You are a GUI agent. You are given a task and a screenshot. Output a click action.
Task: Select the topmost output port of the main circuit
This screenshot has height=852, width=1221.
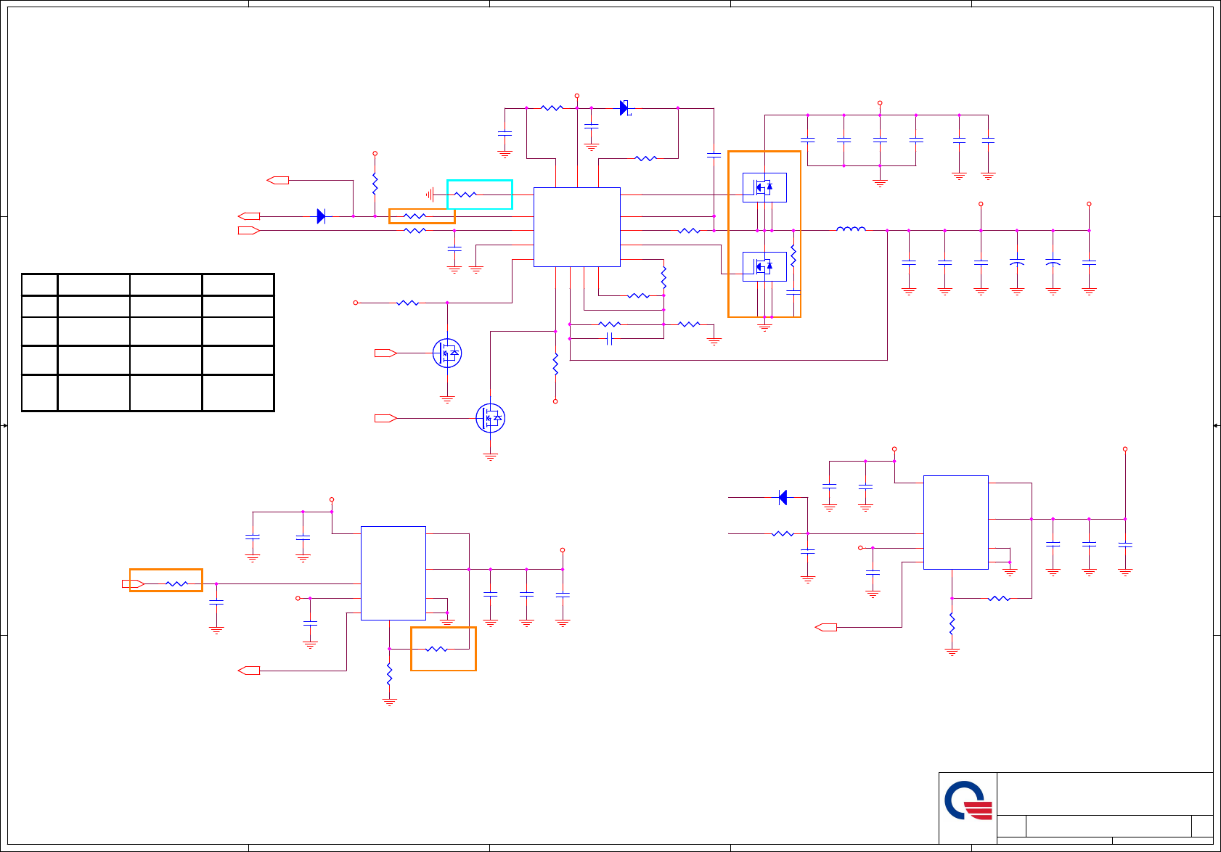[x=277, y=180]
